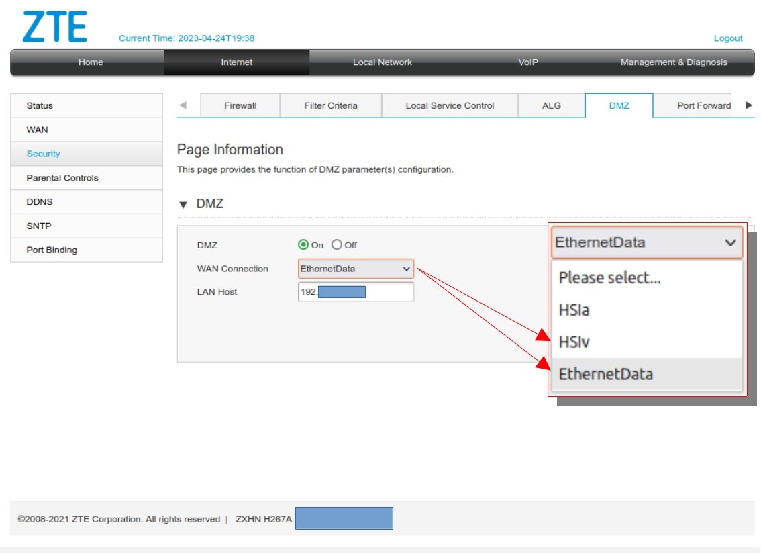The image size is (761, 554).
Task: Open the WAN Connection dropdown
Action: pyautogui.click(x=356, y=269)
